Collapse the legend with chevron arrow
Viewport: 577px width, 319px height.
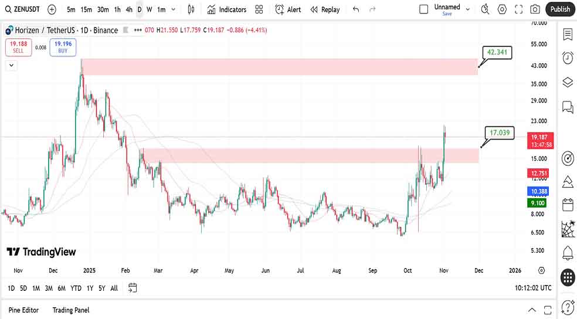click(11, 66)
